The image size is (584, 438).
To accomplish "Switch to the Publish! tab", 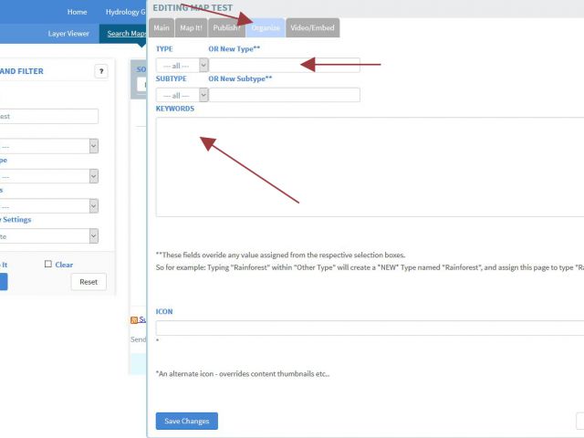I will (226, 28).
